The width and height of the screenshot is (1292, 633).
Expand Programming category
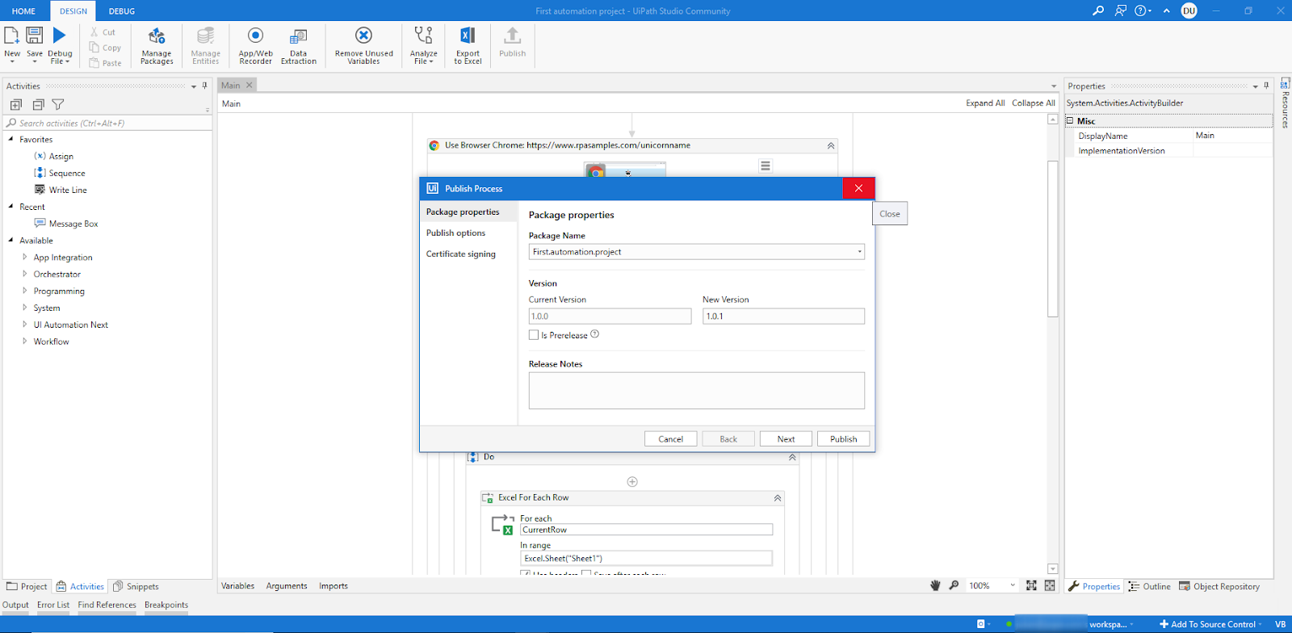25,291
